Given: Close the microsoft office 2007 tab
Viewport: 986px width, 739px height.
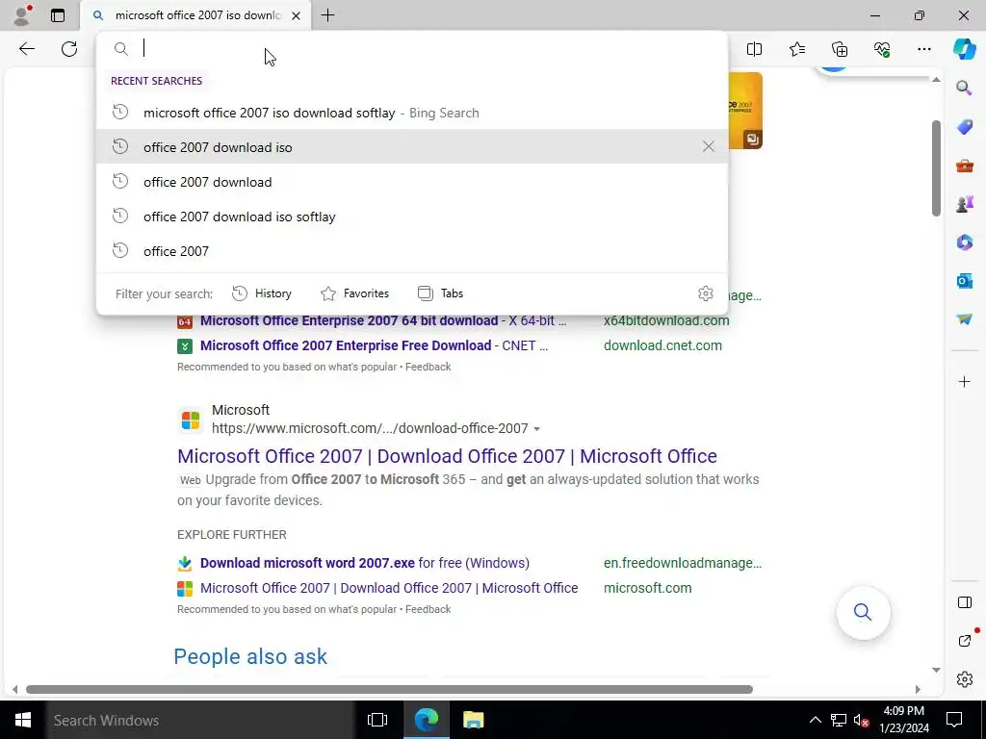Looking at the screenshot, I should 296,15.
